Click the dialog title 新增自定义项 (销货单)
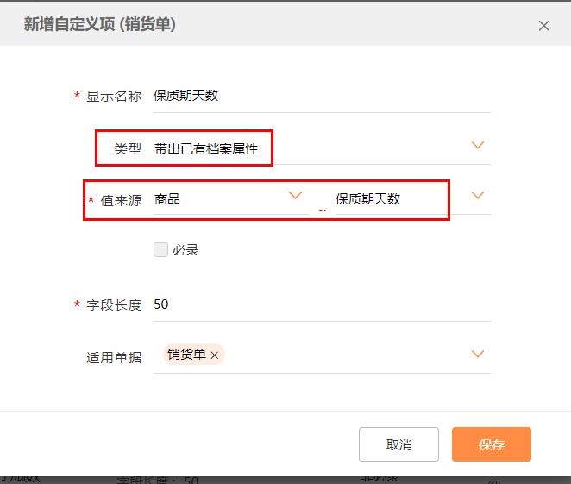571x484 pixels. click(x=99, y=25)
